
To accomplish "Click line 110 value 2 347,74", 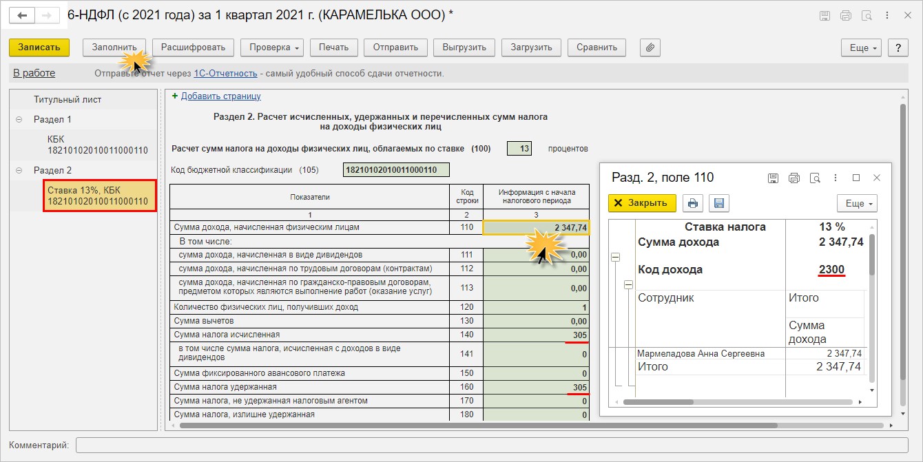I will tap(537, 228).
